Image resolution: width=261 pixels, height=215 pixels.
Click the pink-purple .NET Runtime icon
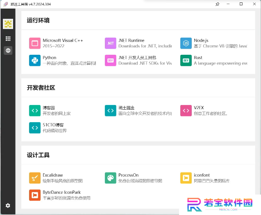[111, 43]
